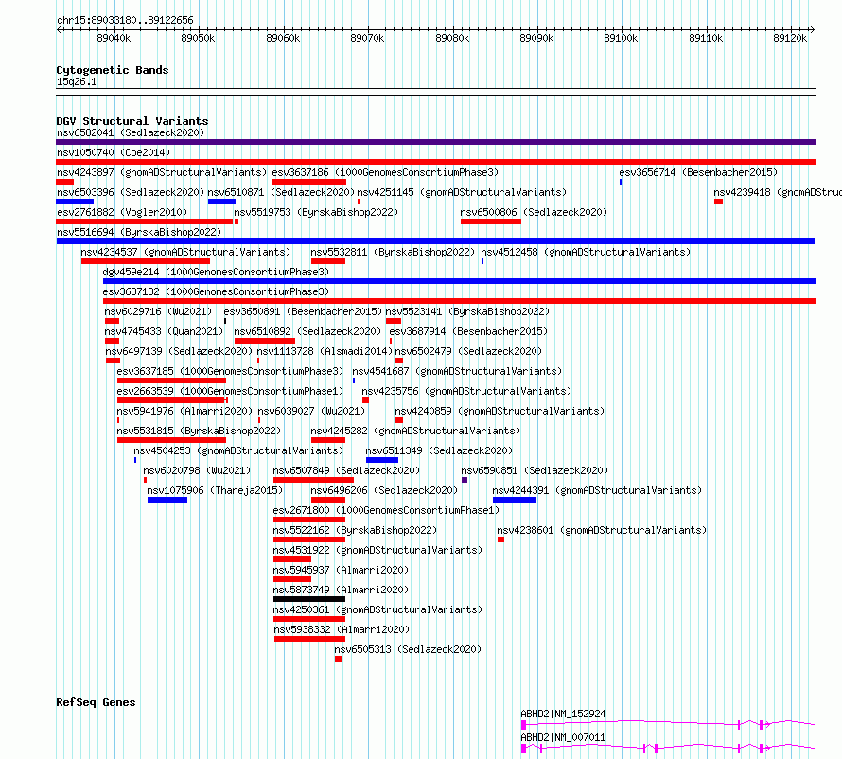842x759 pixels.
Task: Click the blue bar under nsv6511349
Action: 382,460
